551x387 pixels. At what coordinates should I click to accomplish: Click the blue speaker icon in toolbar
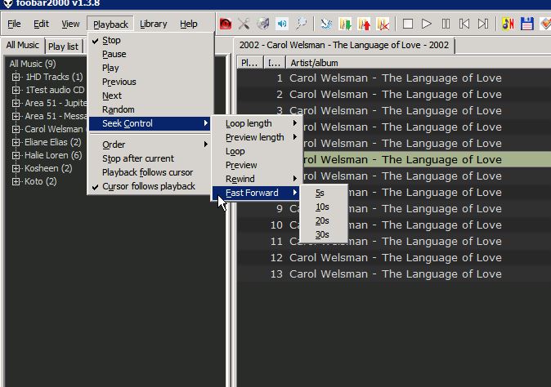(x=281, y=24)
